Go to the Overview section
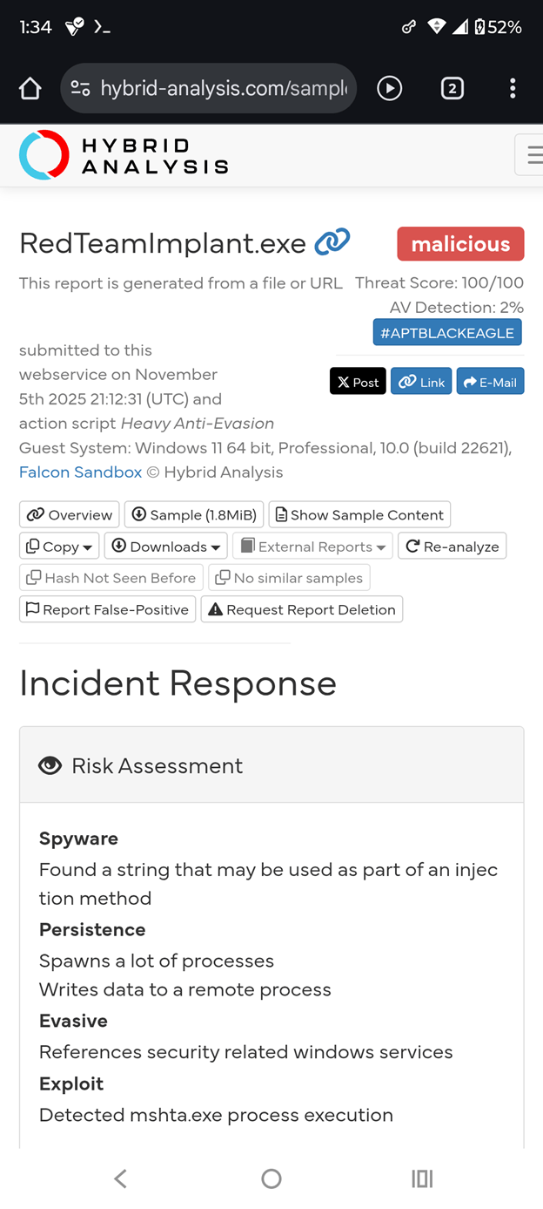The width and height of the screenshot is (543, 1209). point(70,515)
